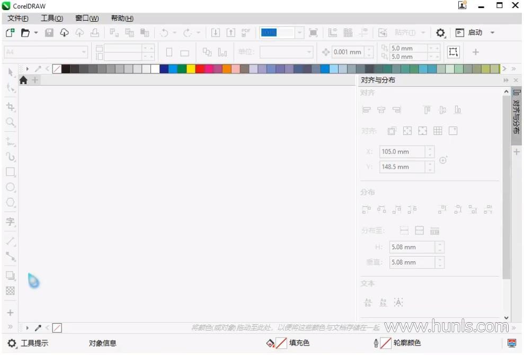Expand toolbox with bottom double chevron
The width and height of the screenshot is (524, 355).
(11, 326)
